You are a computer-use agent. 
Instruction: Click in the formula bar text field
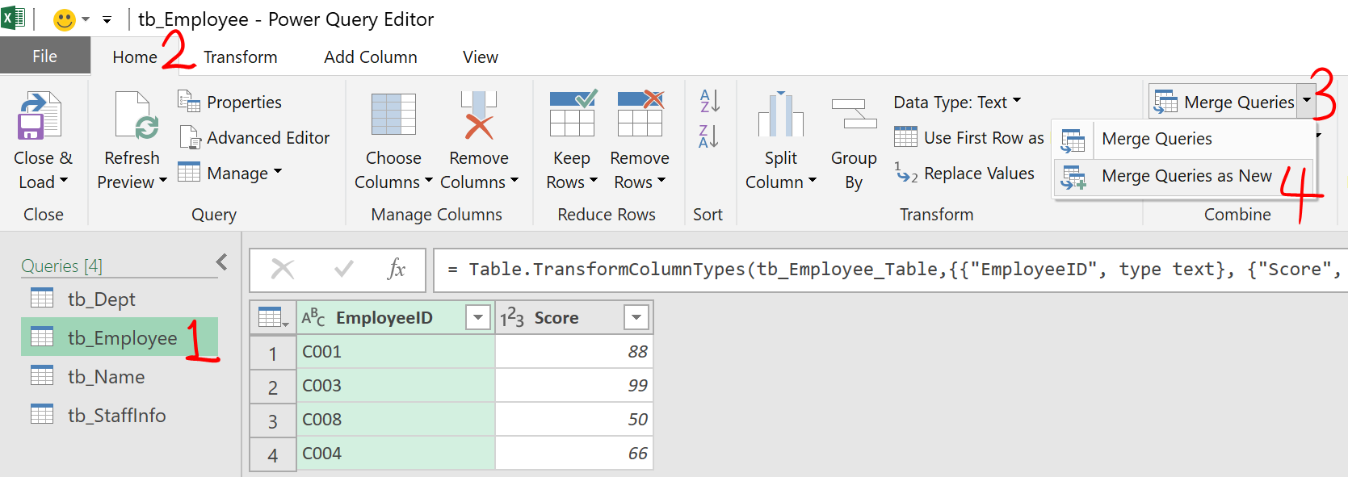(888, 270)
